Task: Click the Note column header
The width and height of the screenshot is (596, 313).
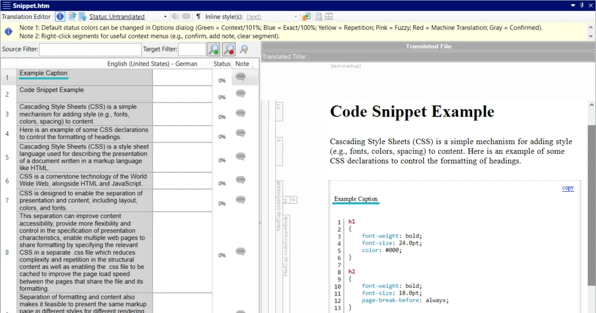Action: coord(242,64)
